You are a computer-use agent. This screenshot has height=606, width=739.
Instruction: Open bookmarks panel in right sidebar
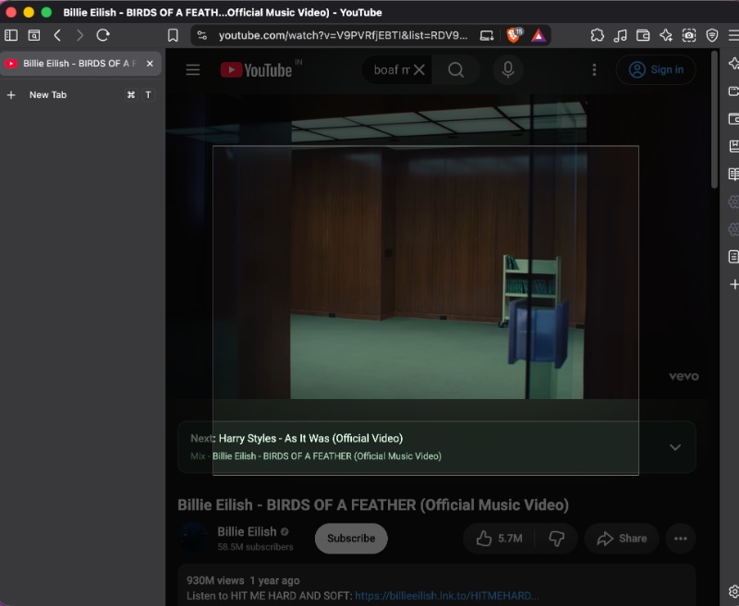[x=733, y=147]
